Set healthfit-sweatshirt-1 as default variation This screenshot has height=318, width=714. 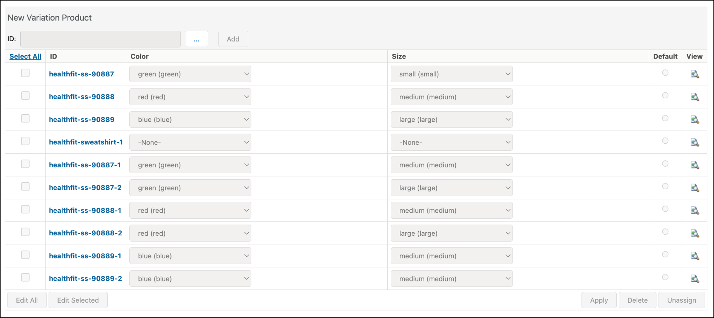[665, 141]
